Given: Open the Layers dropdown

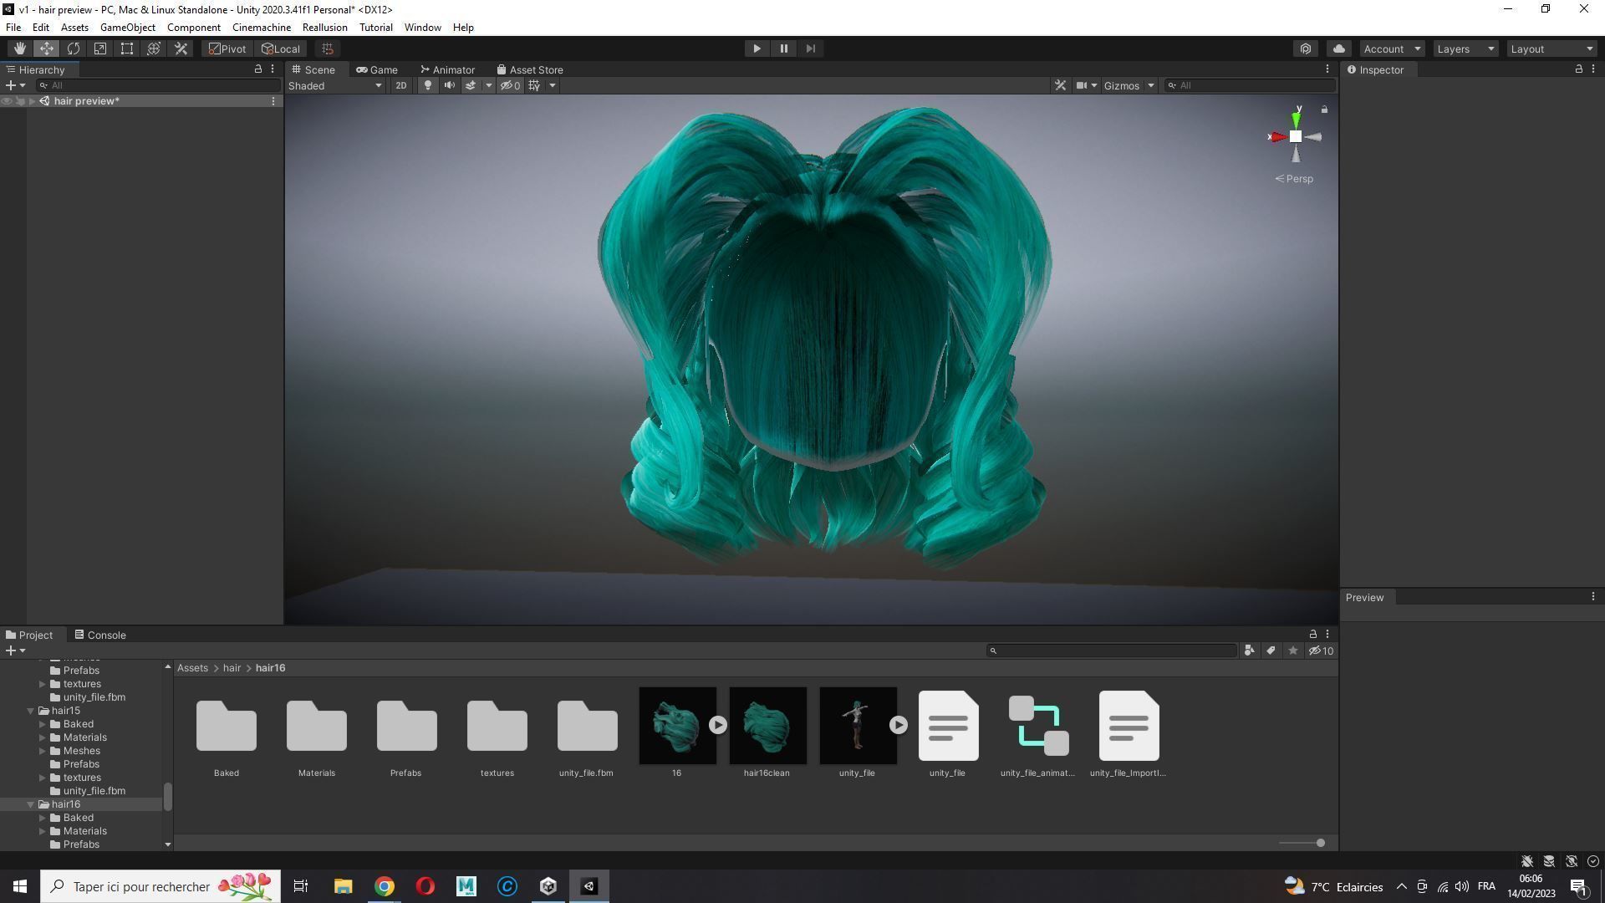Looking at the screenshot, I should click(1465, 48).
